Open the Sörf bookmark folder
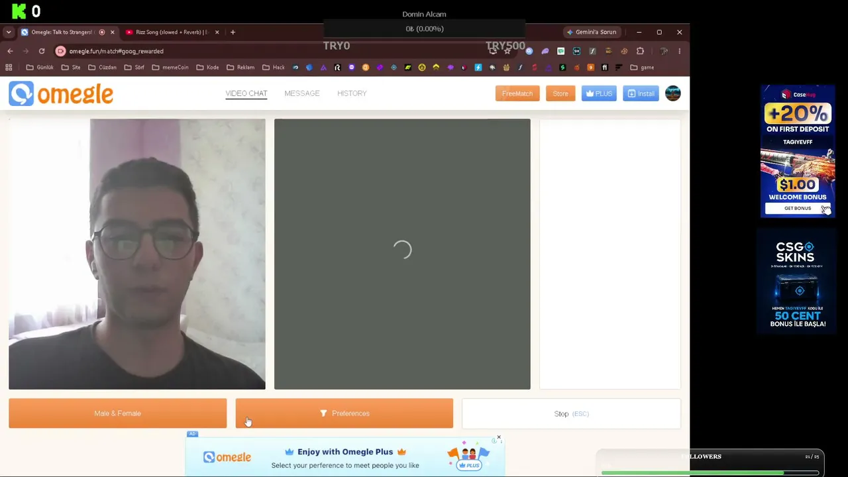The height and width of the screenshot is (477, 848). [134, 67]
